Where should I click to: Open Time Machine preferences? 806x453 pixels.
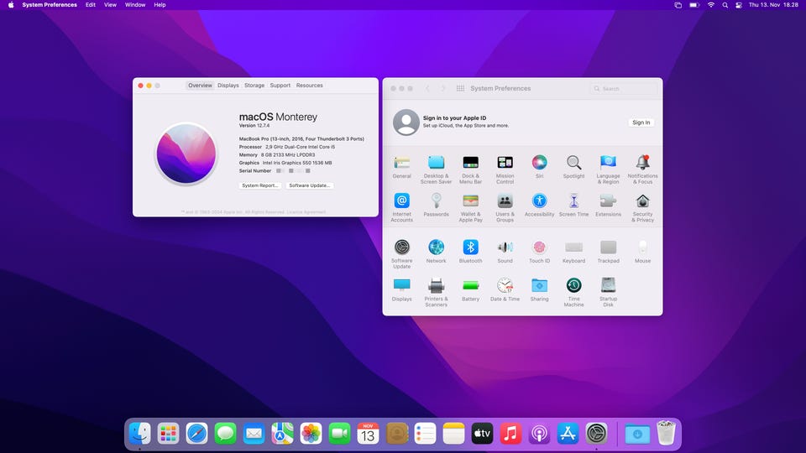click(573, 286)
